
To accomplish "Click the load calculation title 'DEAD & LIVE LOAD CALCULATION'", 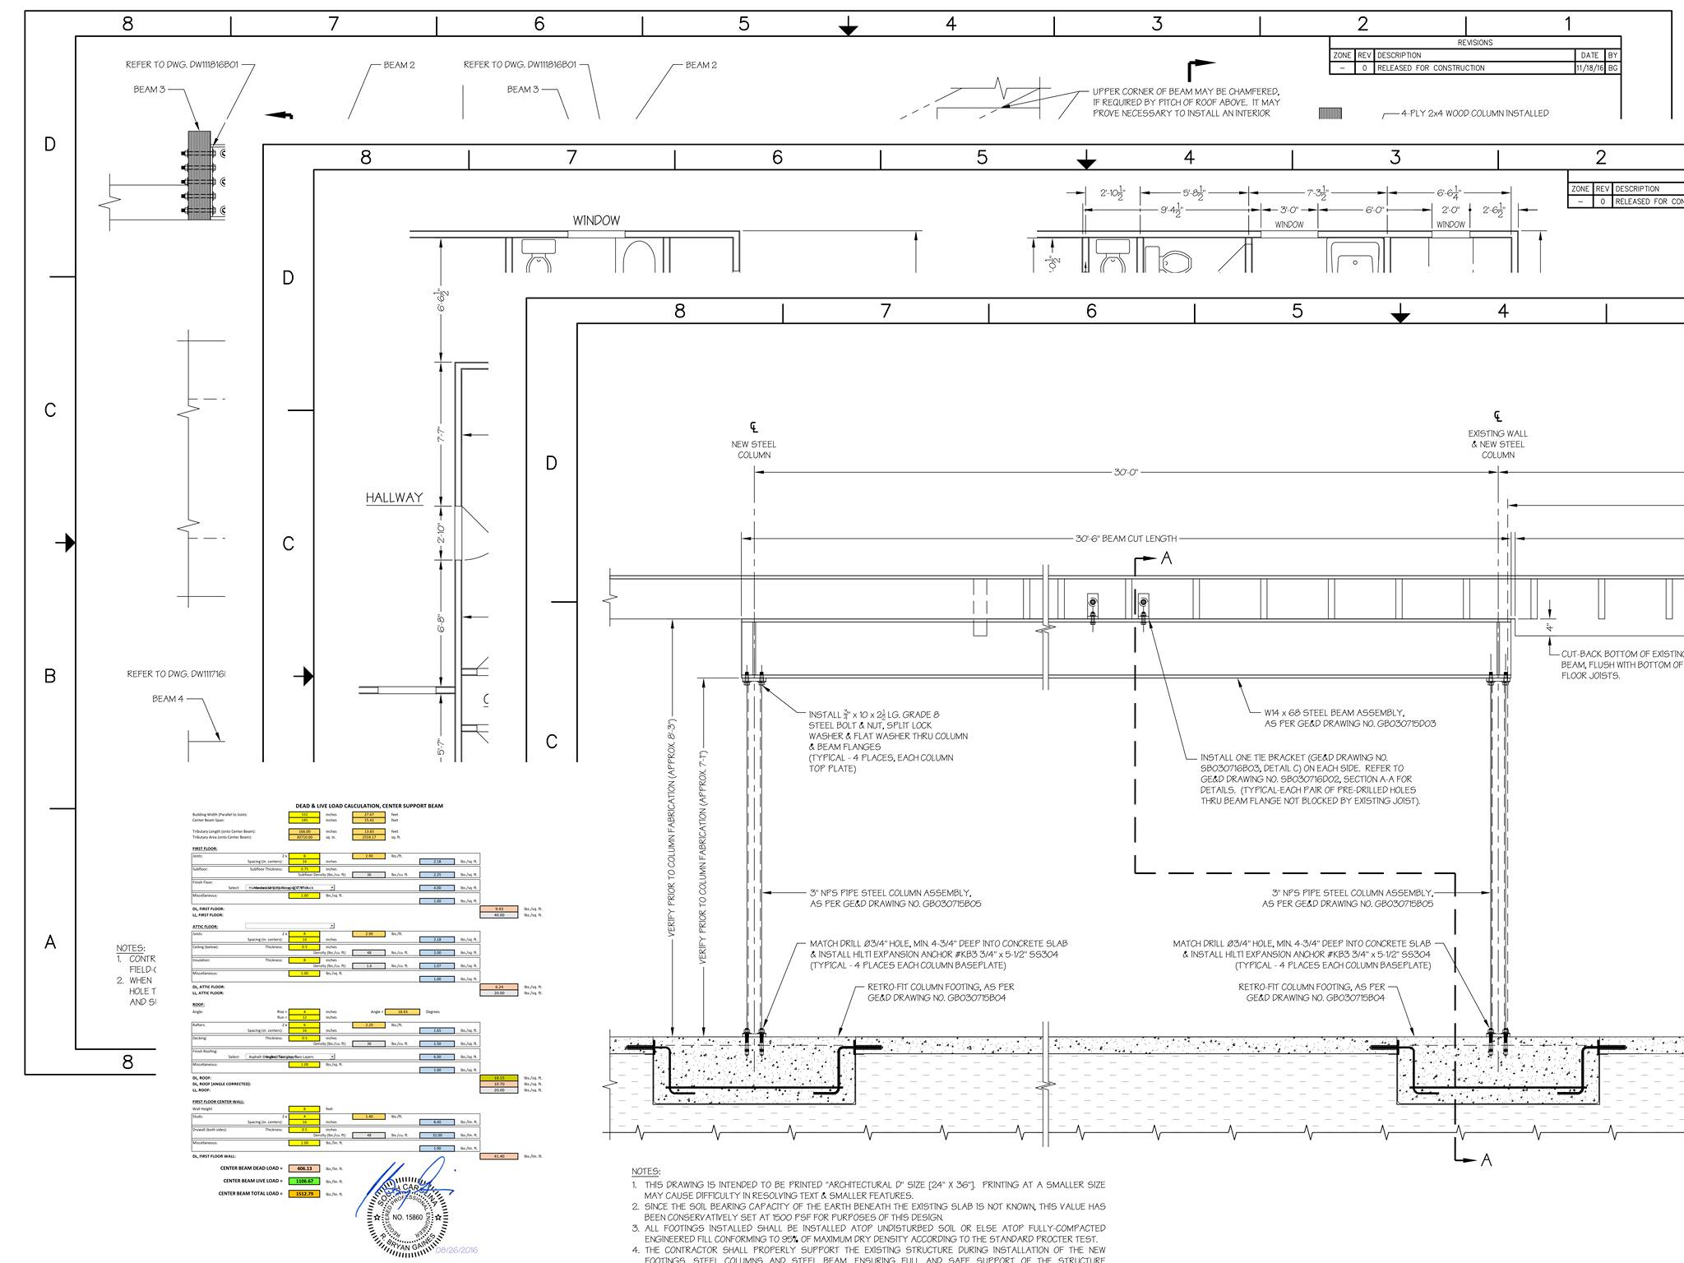I will (x=369, y=806).
